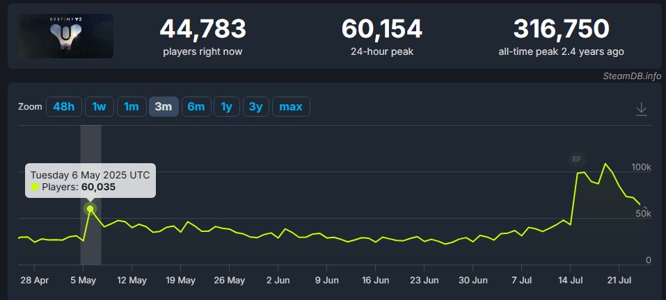Screen dimensions: 666x300
Task: Click the '30 Jun' axis label
Action: [x=473, y=280]
